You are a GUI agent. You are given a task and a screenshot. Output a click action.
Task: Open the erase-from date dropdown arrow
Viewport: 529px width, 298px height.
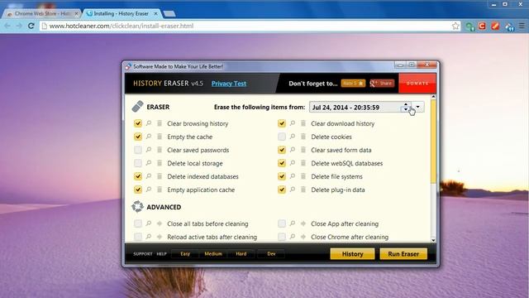coord(418,107)
